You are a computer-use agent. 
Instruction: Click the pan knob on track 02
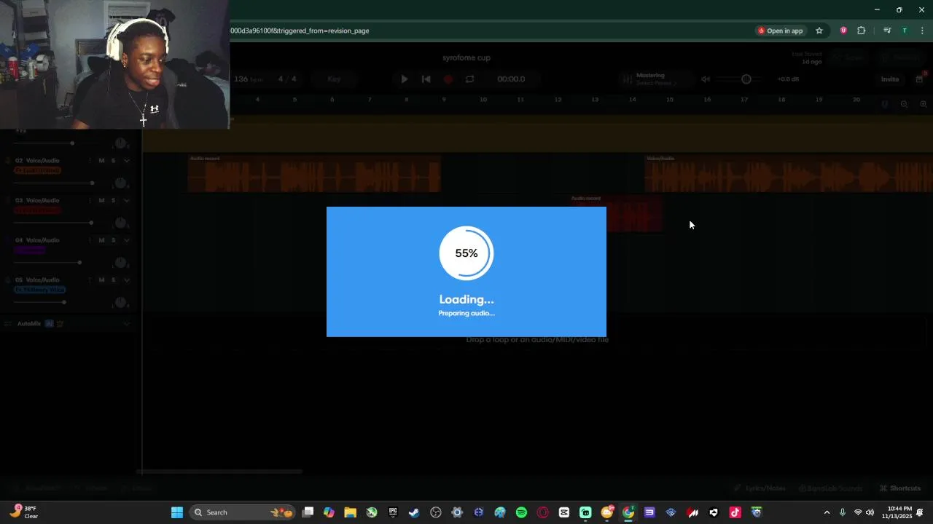120,183
